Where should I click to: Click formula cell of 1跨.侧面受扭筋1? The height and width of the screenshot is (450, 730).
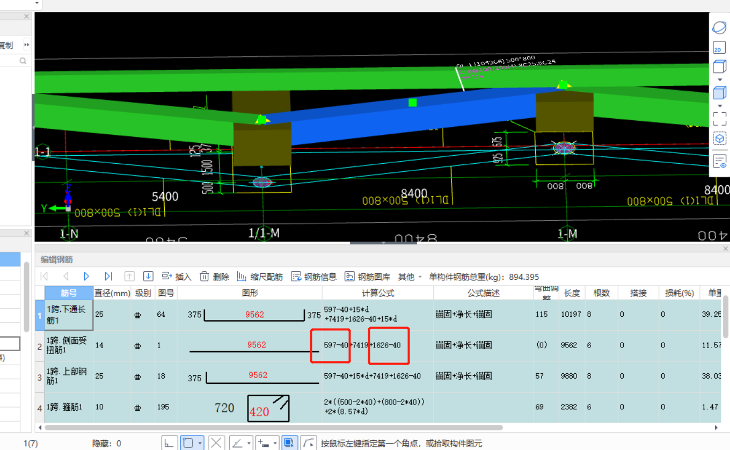[x=378, y=345]
